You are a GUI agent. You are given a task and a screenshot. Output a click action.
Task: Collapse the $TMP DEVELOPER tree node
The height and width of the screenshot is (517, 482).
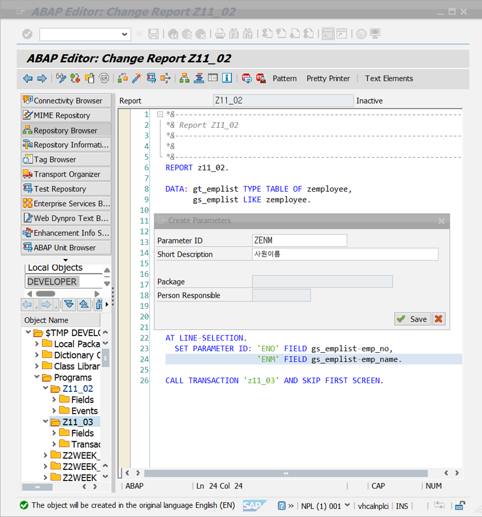coord(28,332)
